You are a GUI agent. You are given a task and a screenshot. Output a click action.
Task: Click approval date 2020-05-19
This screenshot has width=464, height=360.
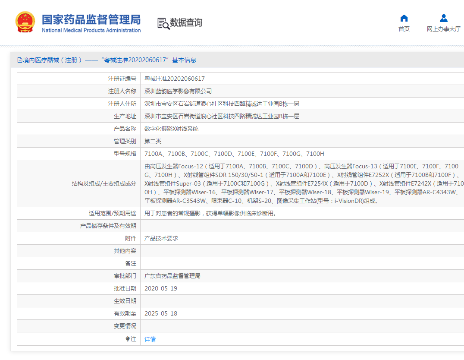[161, 289]
